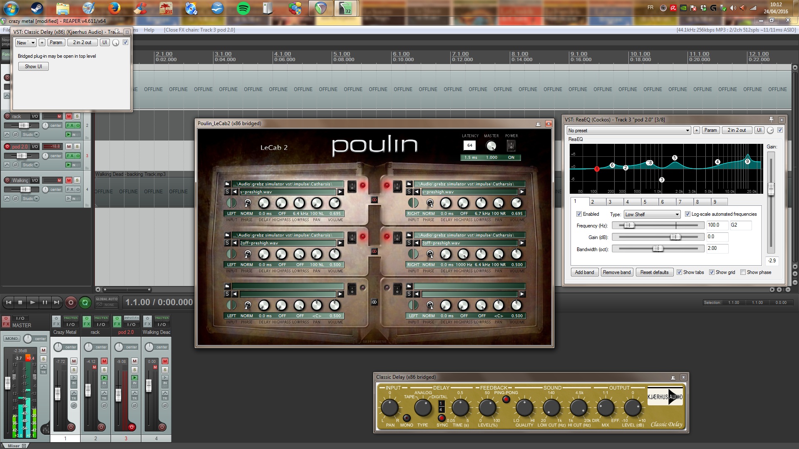Open Classic Delay preset dropdown labeled New
Viewport: 799px width, 449px height.
tap(26, 42)
